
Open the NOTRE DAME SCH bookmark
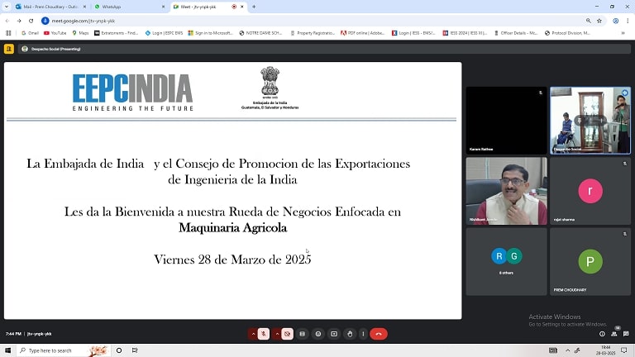pyautogui.click(x=260, y=33)
